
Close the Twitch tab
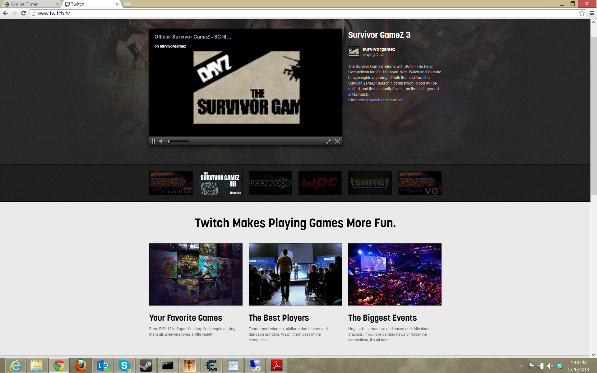117,4
